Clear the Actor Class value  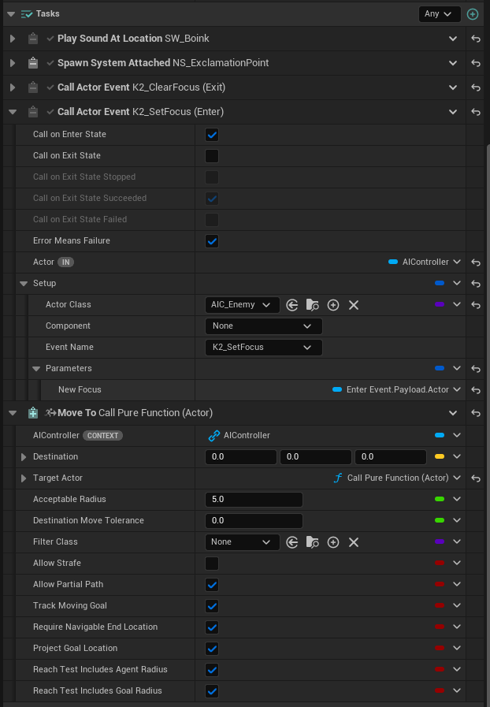pyautogui.click(x=354, y=305)
